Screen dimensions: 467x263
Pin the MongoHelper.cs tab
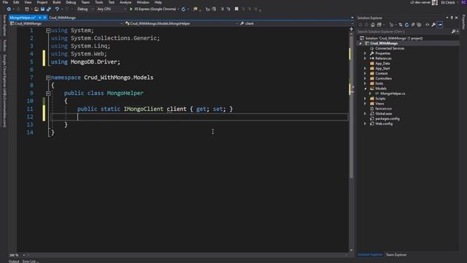point(39,18)
